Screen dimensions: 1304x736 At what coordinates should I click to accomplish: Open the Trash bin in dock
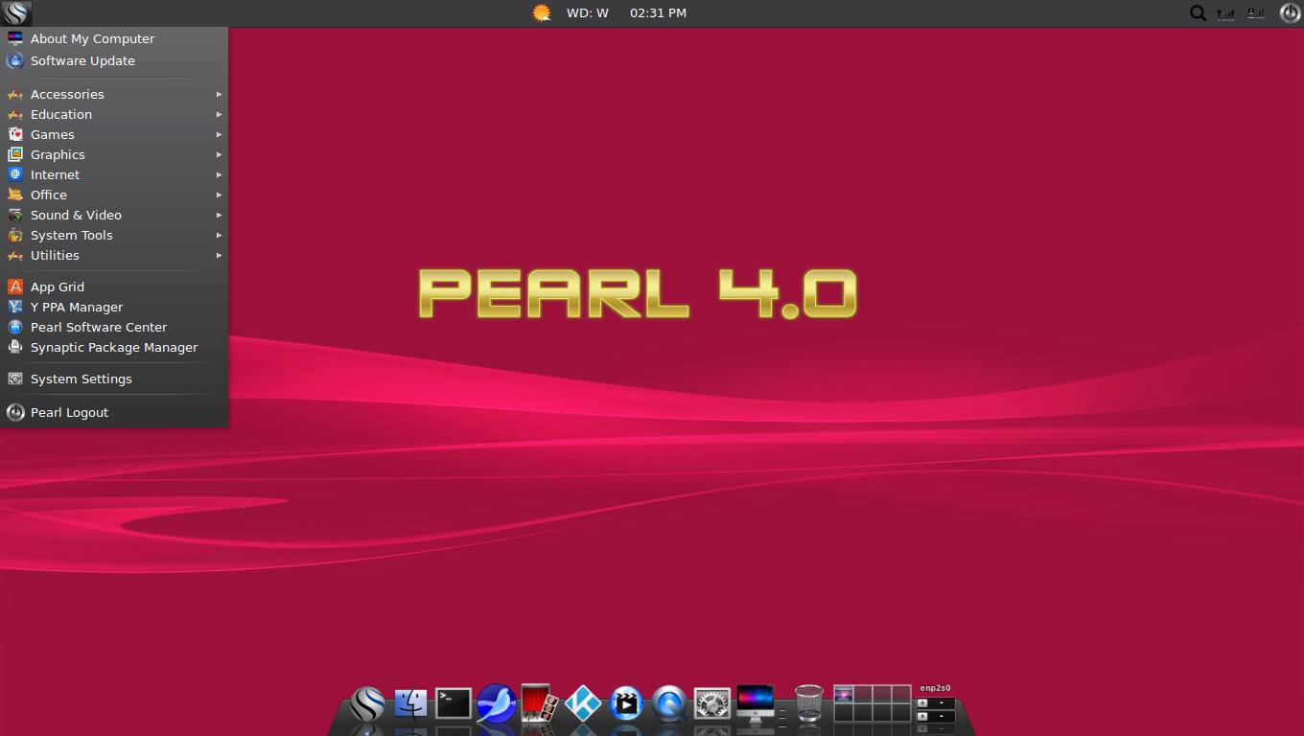(x=809, y=703)
